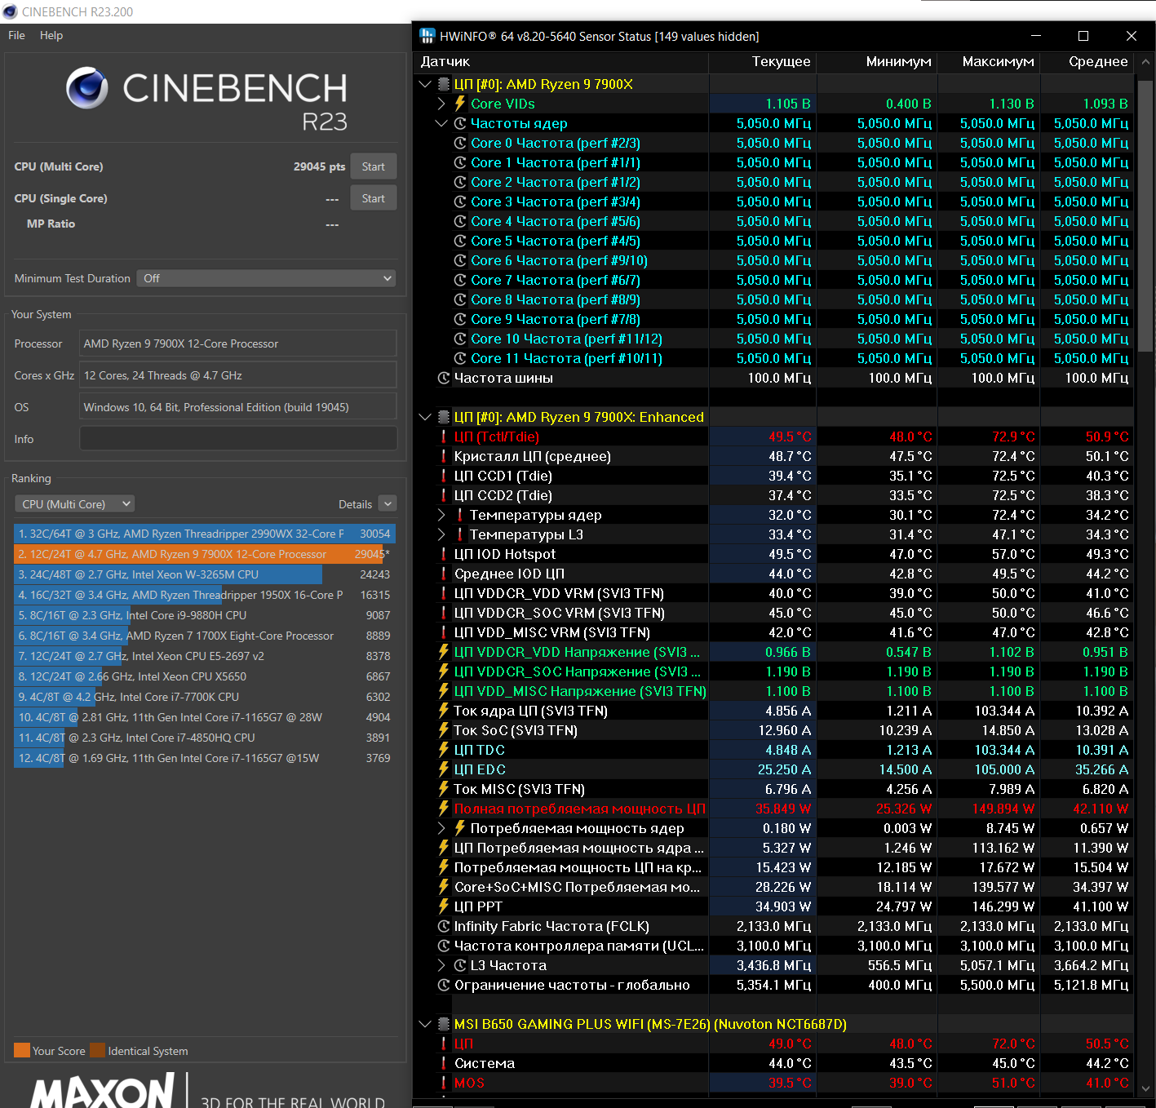Click the lightning icon of ЦП PPT
The image size is (1156, 1108).
pyautogui.click(x=444, y=906)
